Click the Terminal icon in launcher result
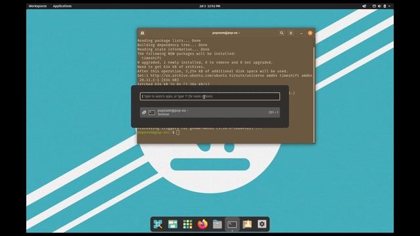 point(152,112)
